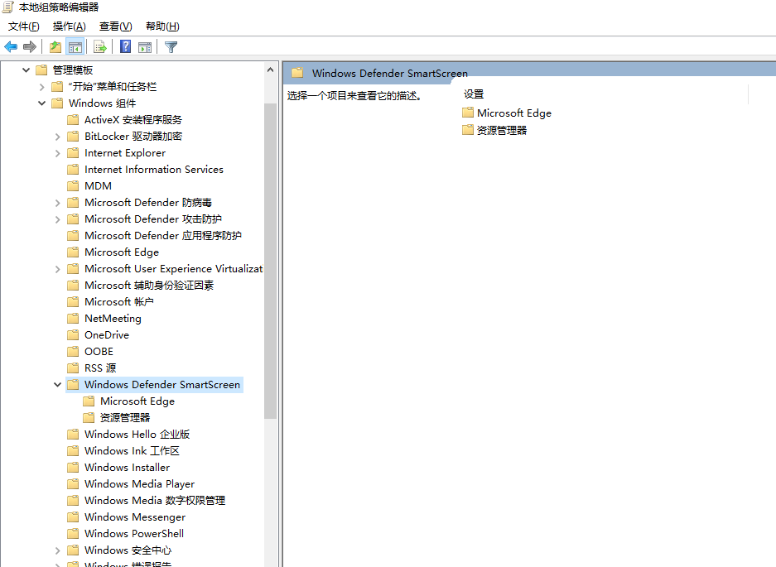Click 选择一个项目来查看它的描述 text
Image resolution: width=776 pixels, height=567 pixels.
tap(354, 96)
